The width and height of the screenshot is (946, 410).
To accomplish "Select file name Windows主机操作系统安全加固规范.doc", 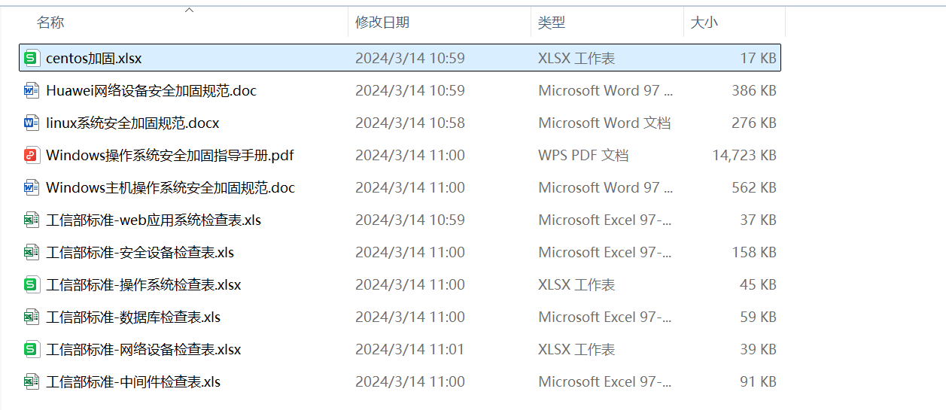I will (171, 187).
